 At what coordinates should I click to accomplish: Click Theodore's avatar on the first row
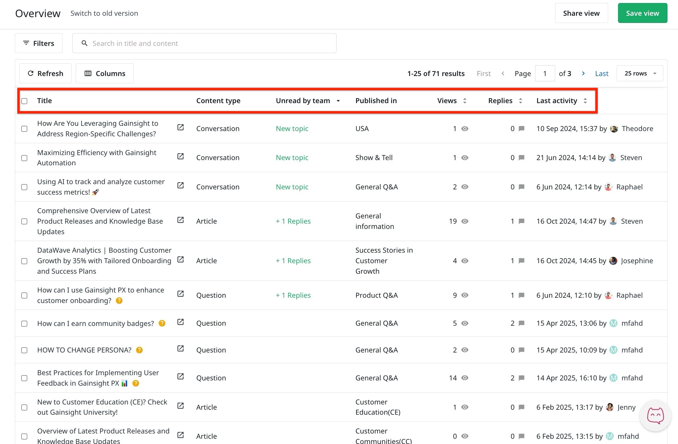[x=614, y=129]
